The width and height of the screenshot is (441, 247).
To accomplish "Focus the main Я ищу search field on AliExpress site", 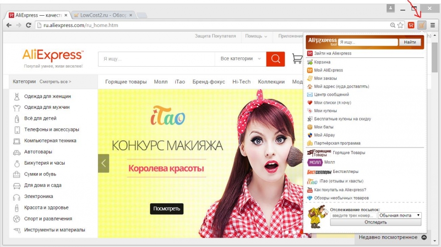I will click(x=156, y=59).
